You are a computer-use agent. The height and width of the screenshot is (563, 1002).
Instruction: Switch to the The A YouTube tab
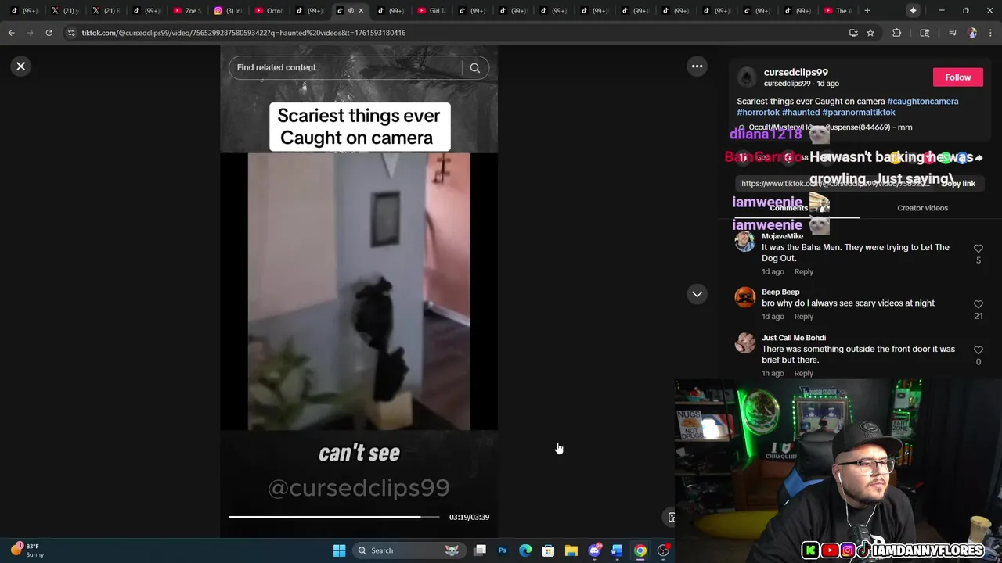coord(838,10)
